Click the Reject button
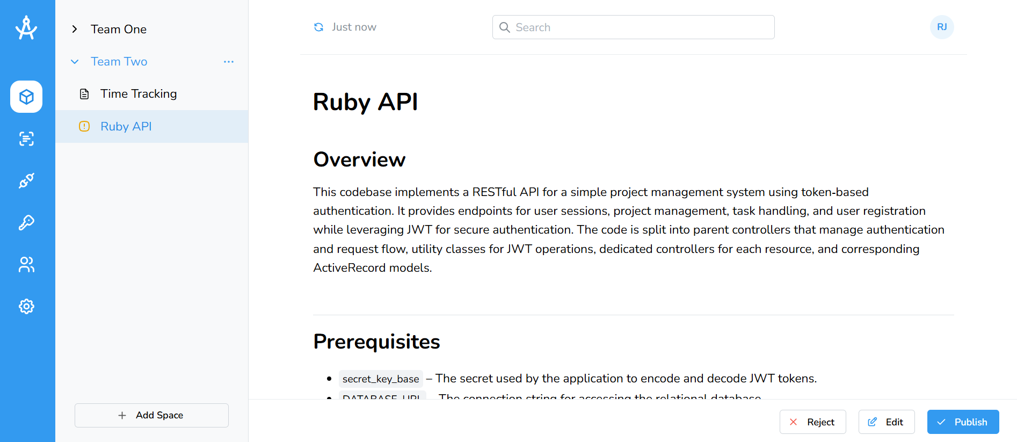The image size is (1017, 442). 812,422
